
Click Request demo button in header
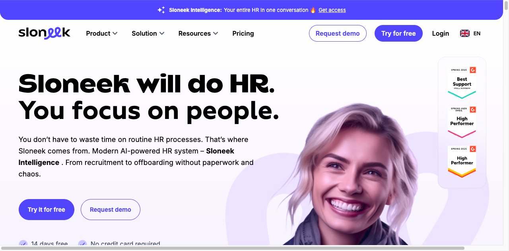[x=338, y=33]
